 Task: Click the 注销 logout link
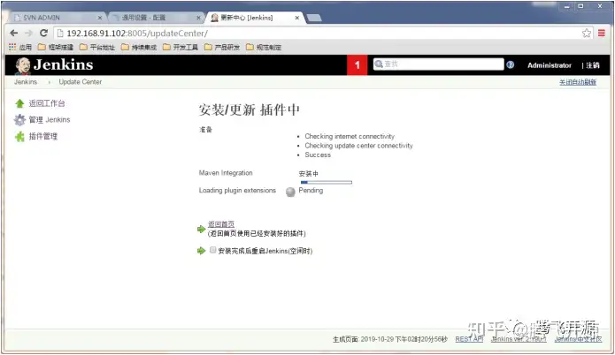pyautogui.click(x=593, y=65)
